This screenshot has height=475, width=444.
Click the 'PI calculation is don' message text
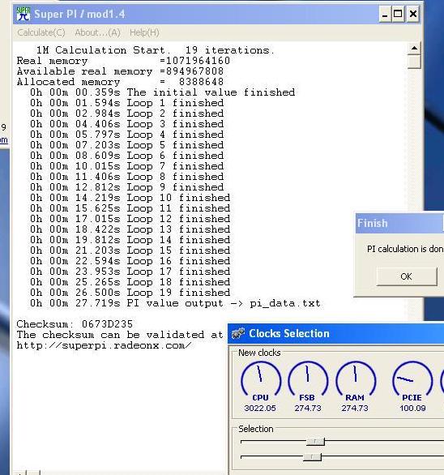405,249
